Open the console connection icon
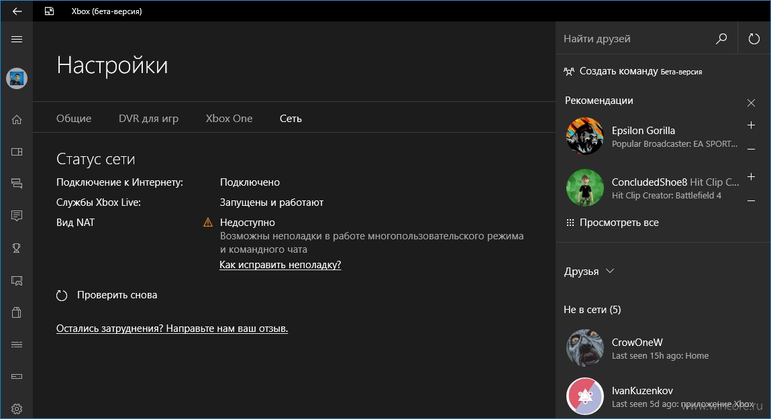 coord(17,376)
